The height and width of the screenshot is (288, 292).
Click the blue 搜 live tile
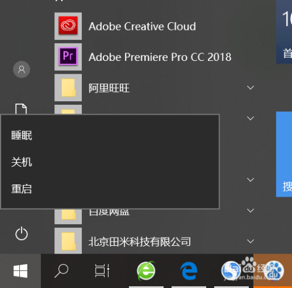click(x=284, y=155)
